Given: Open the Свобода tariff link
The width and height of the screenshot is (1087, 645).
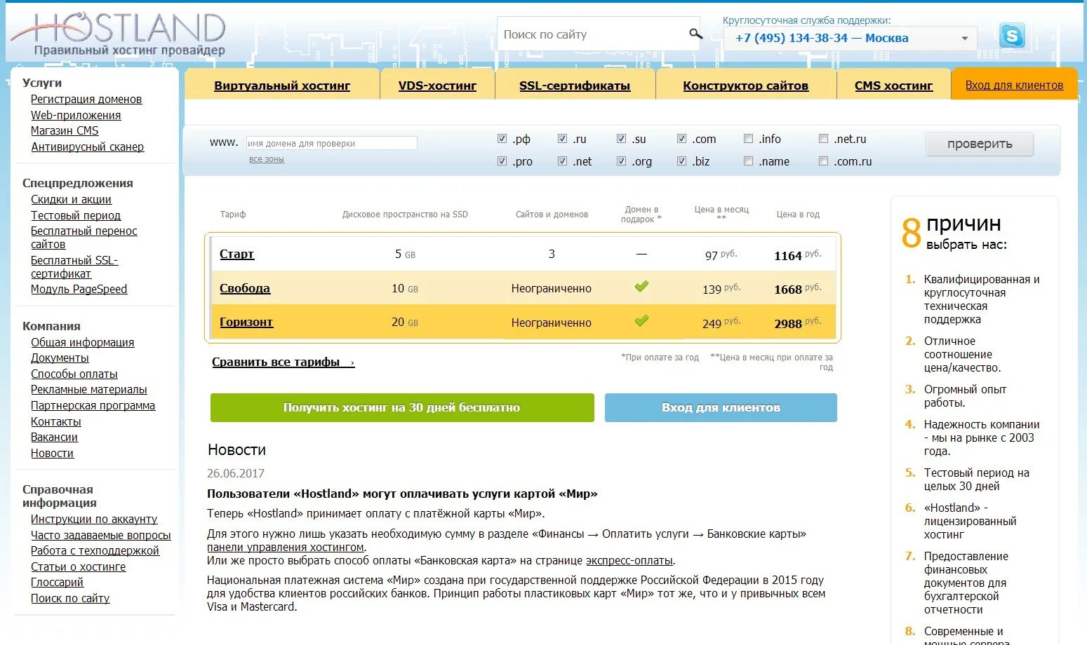Looking at the screenshot, I should [x=244, y=288].
